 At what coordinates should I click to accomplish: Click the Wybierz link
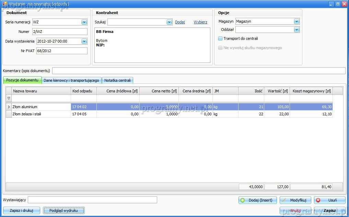coord(200,22)
